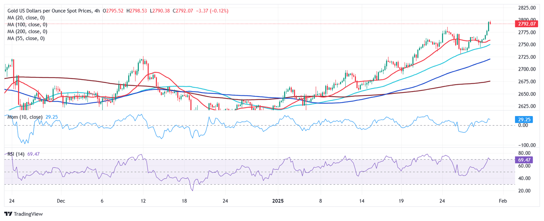Click the RSI (14) indicator label
The height and width of the screenshot is (221, 544).
[x=16, y=154]
